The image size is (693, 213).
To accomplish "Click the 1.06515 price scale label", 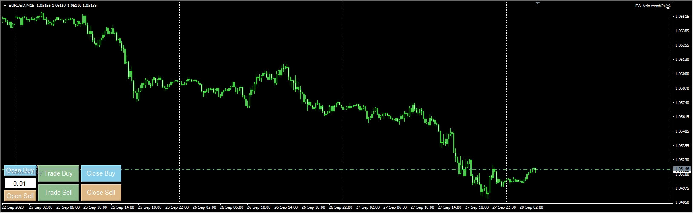I will [x=682, y=17].
